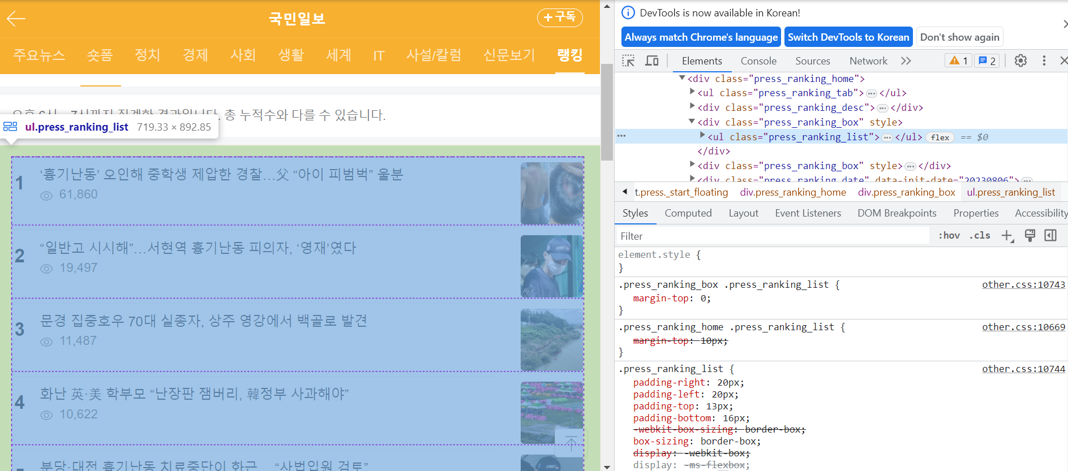Click Always match Chrome's language button
Viewport: 1068px width, 471px height.
(701, 37)
